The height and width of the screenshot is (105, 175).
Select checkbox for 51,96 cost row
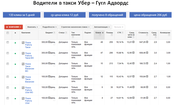coord(8,98)
